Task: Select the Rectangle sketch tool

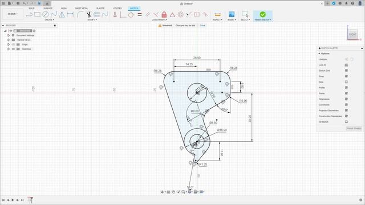Action: point(37,14)
